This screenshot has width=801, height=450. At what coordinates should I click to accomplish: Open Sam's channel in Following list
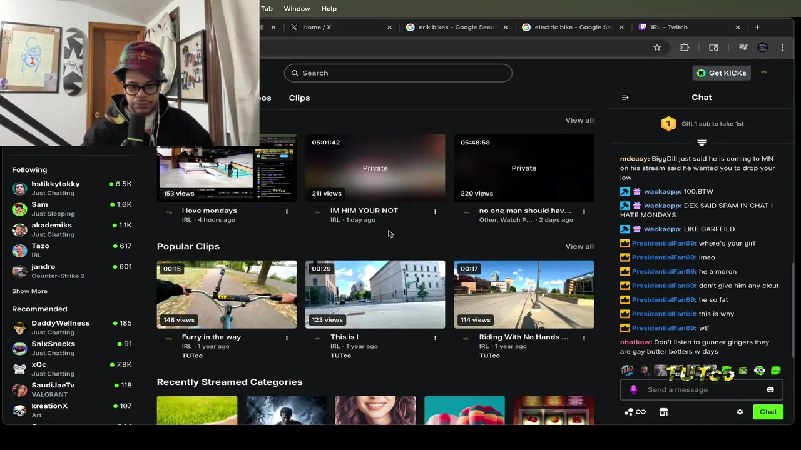coord(72,209)
